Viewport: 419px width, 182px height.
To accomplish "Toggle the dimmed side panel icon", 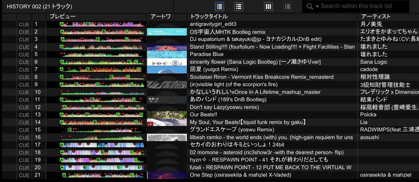I will [x=287, y=6].
